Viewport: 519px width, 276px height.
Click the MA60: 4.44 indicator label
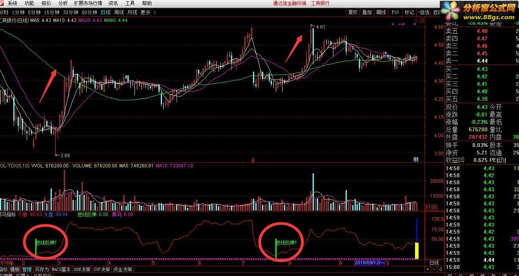(x=116, y=20)
